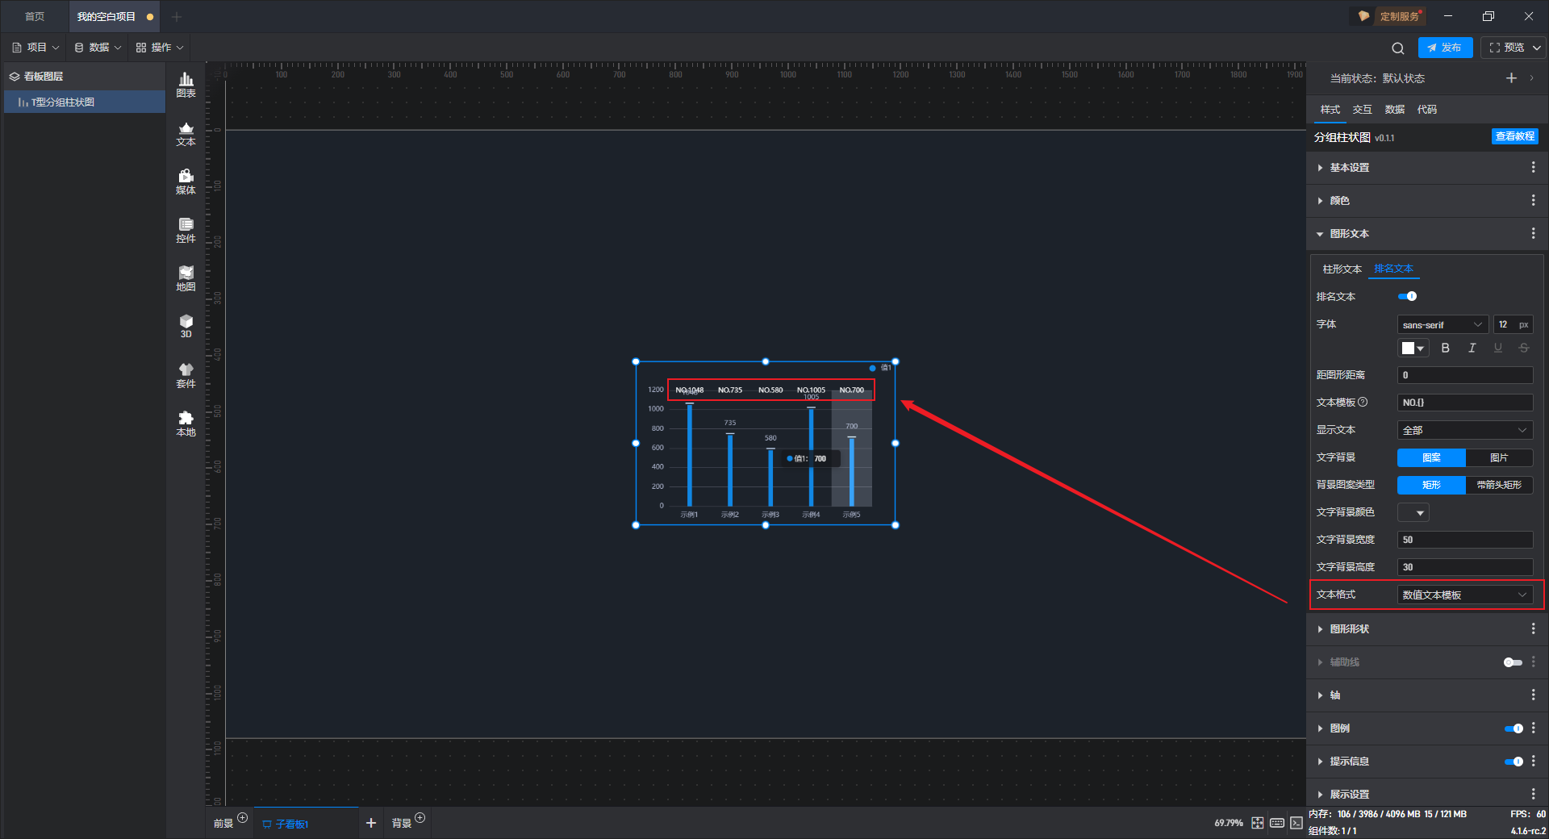Select 图案 as text background type

pos(1431,457)
